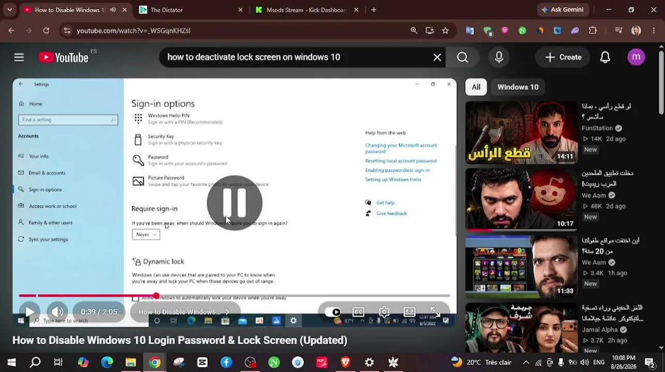The height and width of the screenshot is (372, 665).
Task: Show hidden system tray icons
Action: [x=526, y=362]
